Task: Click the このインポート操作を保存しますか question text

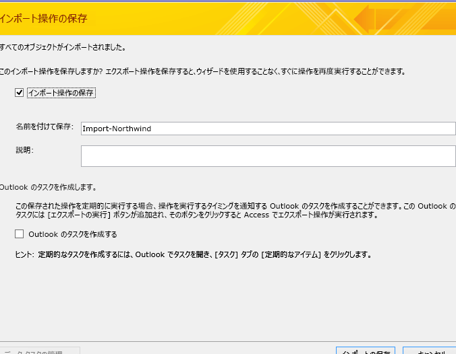Action: (x=202, y=71)
